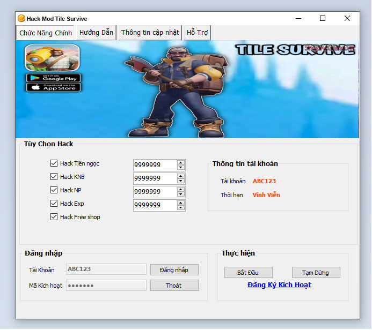Switch to the Chức Năng Chính tab
Image resolution: width=372 pixels, height=330 pixels.
coord(46,33)
